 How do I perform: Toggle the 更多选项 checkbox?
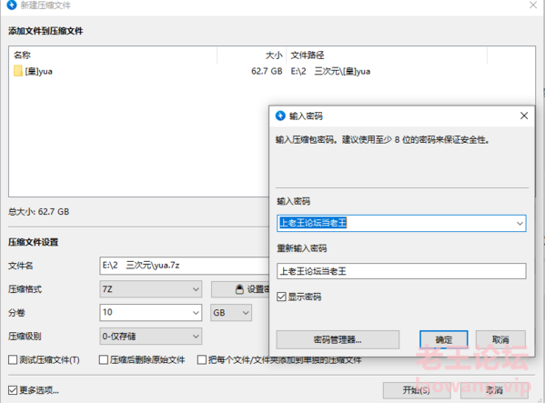13,390
